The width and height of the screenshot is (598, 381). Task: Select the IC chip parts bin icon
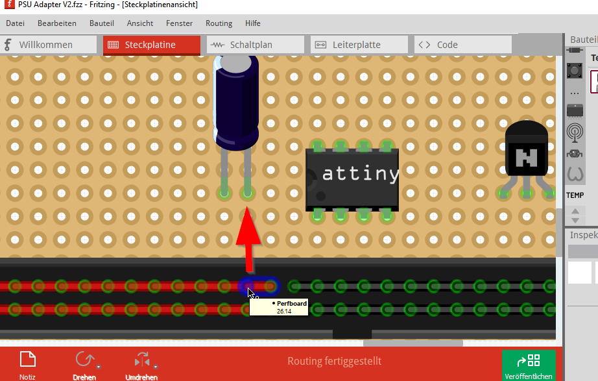point(575,110)
